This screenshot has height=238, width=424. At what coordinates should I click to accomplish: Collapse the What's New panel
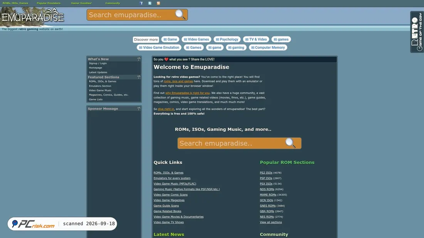[x=139, y=59]
